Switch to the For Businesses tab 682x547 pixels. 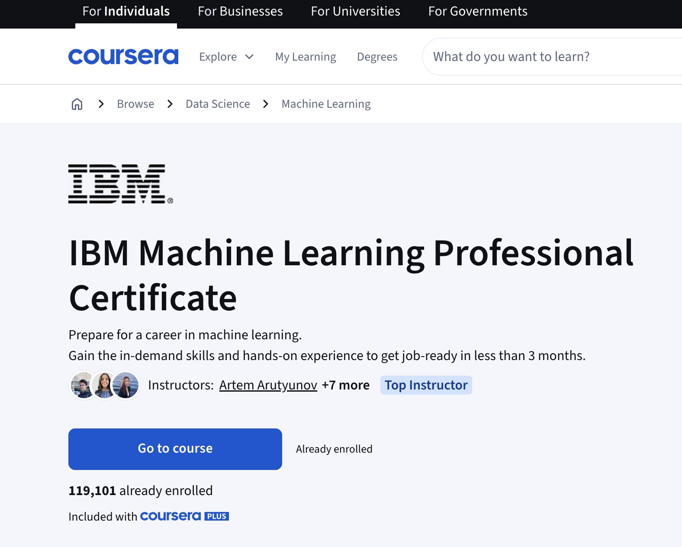pyautogui.click(x=240, y=11)
